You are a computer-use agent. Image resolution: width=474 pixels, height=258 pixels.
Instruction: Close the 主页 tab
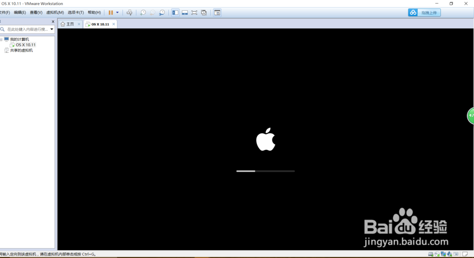point(79,24)
